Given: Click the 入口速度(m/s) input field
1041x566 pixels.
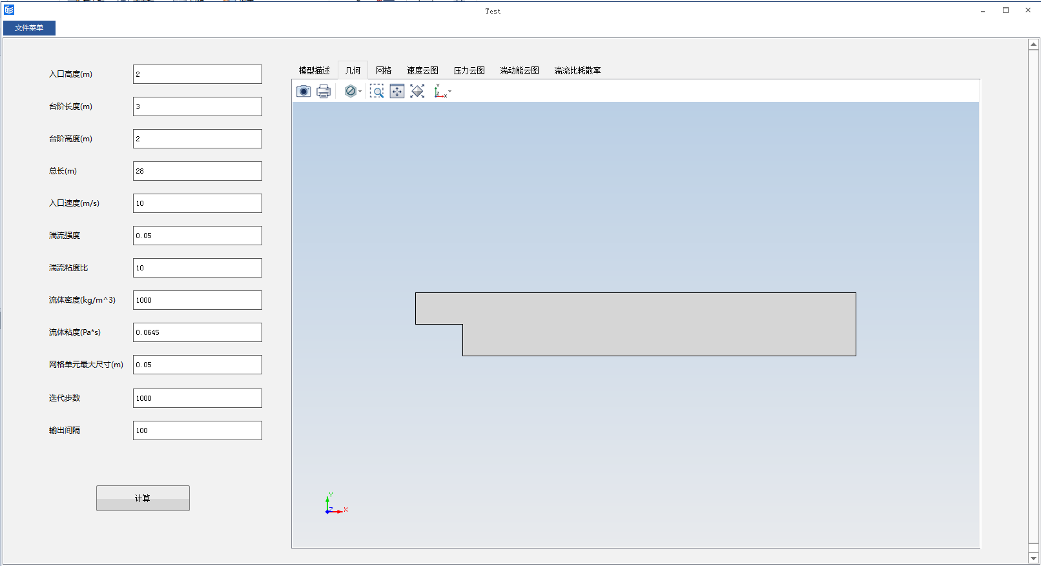Looking at the screenshot, I should 198,203.
